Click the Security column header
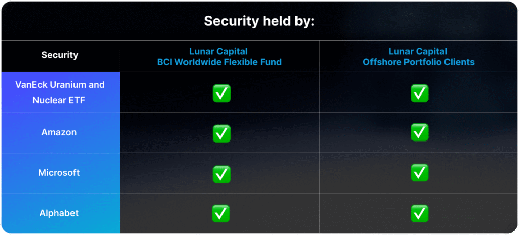 [x=60, y=55]
